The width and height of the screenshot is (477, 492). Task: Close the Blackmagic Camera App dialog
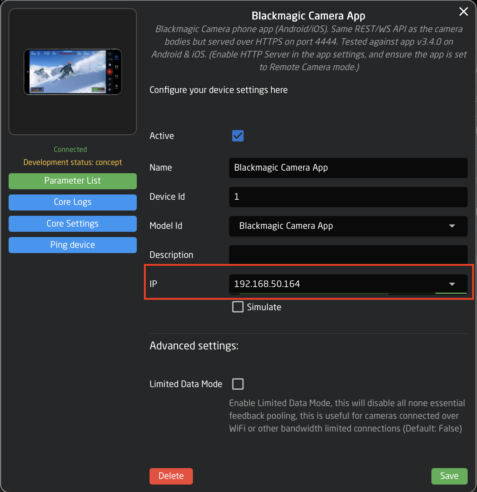[x=464, y=12]
